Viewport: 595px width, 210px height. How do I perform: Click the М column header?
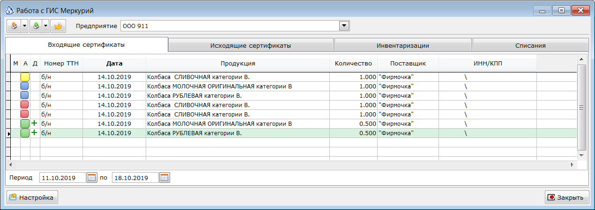(x=15, y=63)
